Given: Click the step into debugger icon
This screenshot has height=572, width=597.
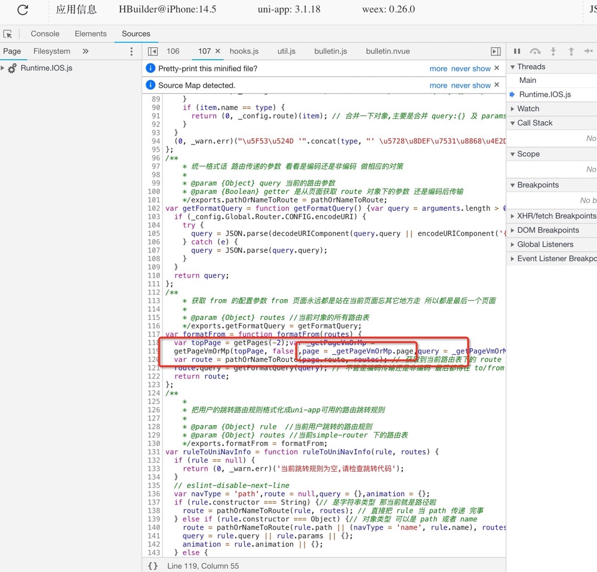Looking at the screenshot, I should 553,51.
